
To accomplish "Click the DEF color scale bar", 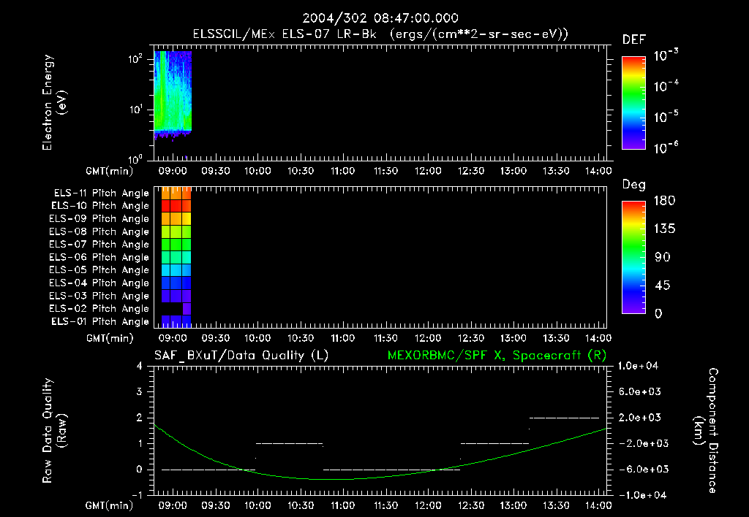I will 633,103.
